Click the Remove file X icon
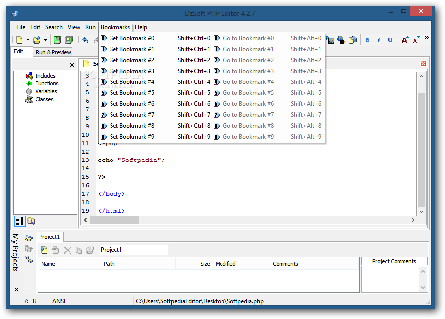445x319 pixels. coord(67,250)
